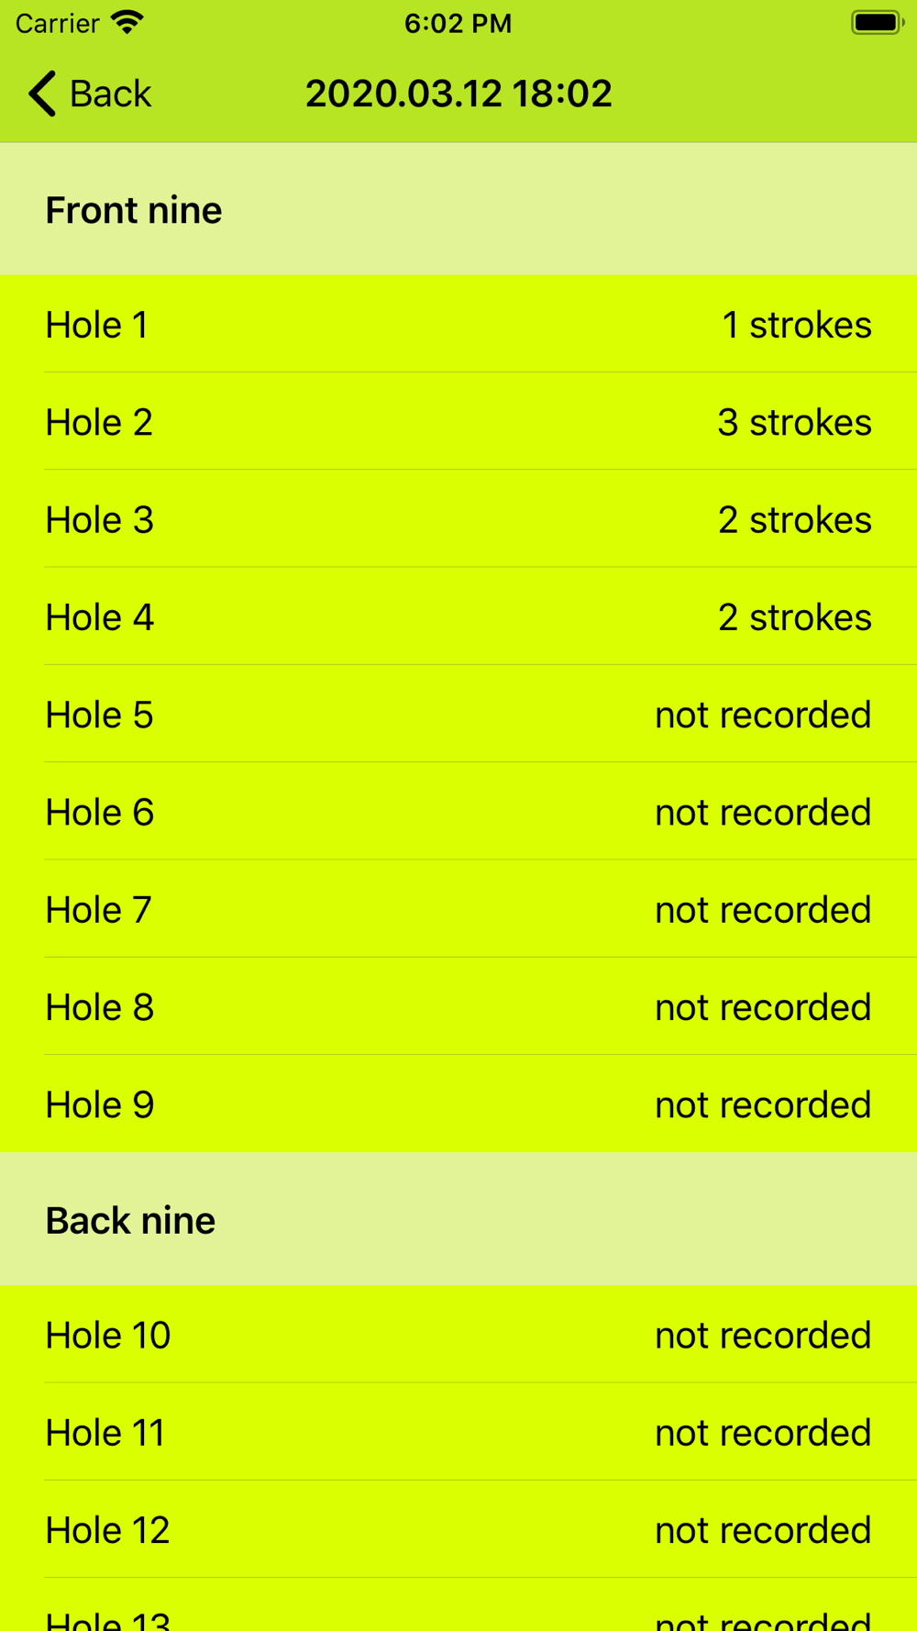Open the Hole 9 entry

point(458,1104)
